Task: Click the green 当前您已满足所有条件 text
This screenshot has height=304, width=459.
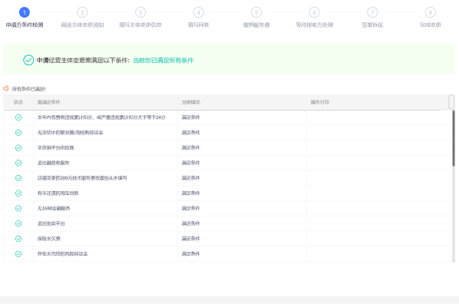Action: coord(163,61)
